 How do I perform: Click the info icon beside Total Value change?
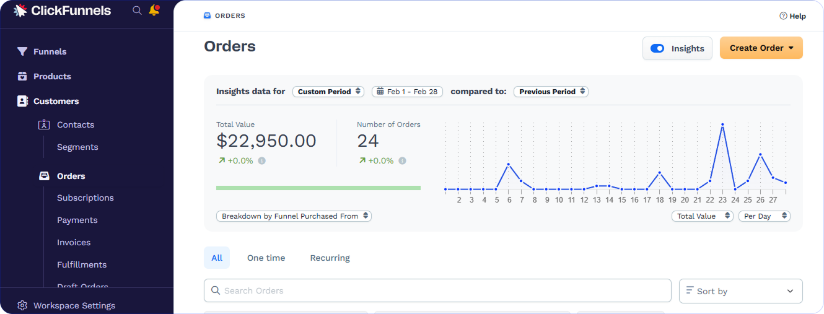[261, 161]
